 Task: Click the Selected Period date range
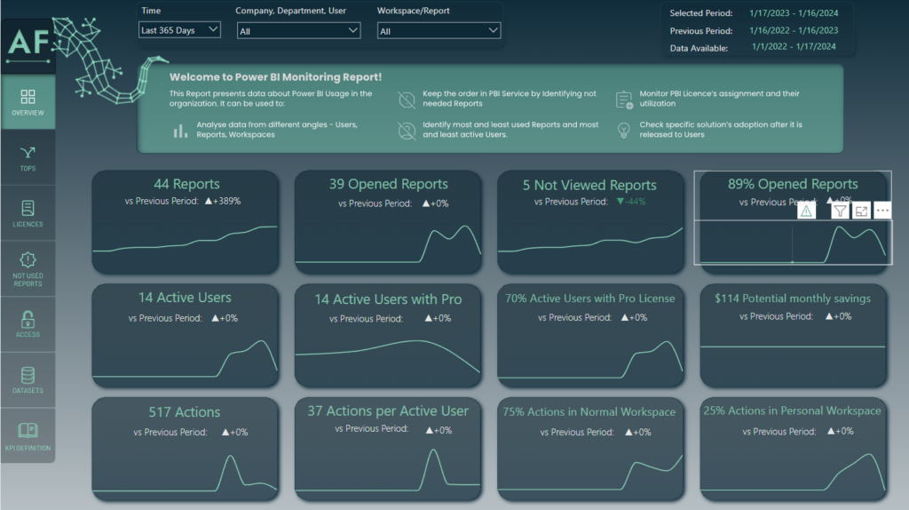[794, 12]
